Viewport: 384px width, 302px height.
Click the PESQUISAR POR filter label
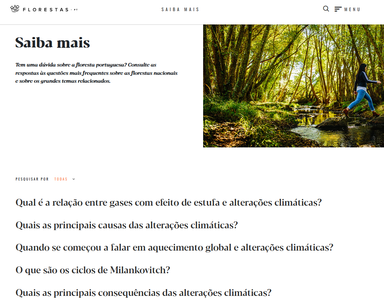(x=32, y=179)
